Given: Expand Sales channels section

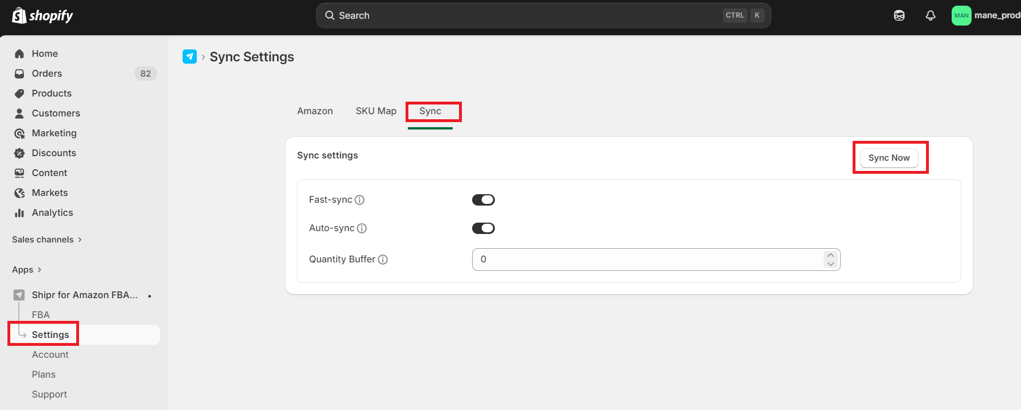Looking at the screenshot, I should point(47,240).
